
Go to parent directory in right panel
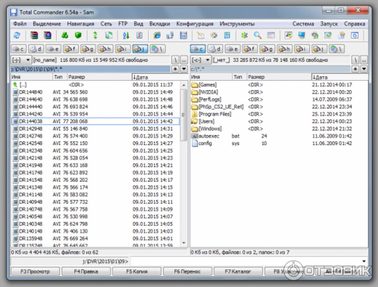click(x=364, y=60)
